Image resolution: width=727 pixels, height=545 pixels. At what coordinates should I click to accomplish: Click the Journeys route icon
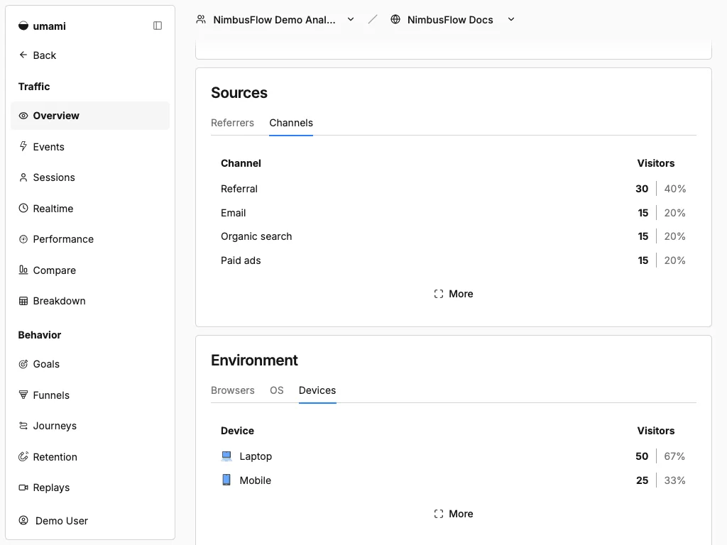point(23,426)
